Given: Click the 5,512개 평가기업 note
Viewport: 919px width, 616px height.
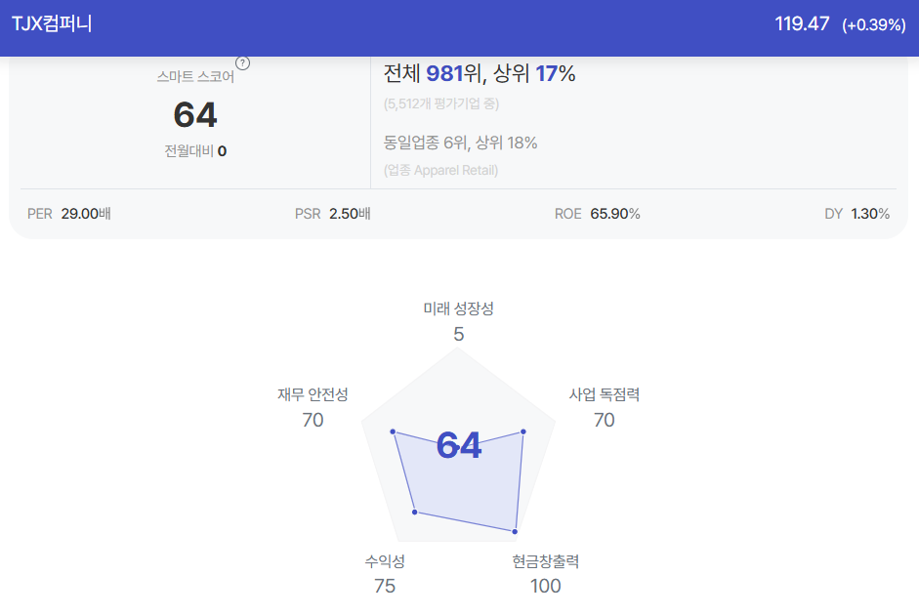Looking at the screenshot, I should pos(440,103).
